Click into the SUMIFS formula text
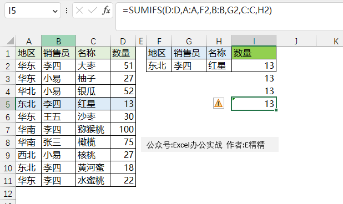The height and width of the screenshot is (204, 343). (198, 11)
